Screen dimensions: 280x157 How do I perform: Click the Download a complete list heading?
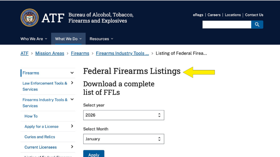tap(119, 88)
